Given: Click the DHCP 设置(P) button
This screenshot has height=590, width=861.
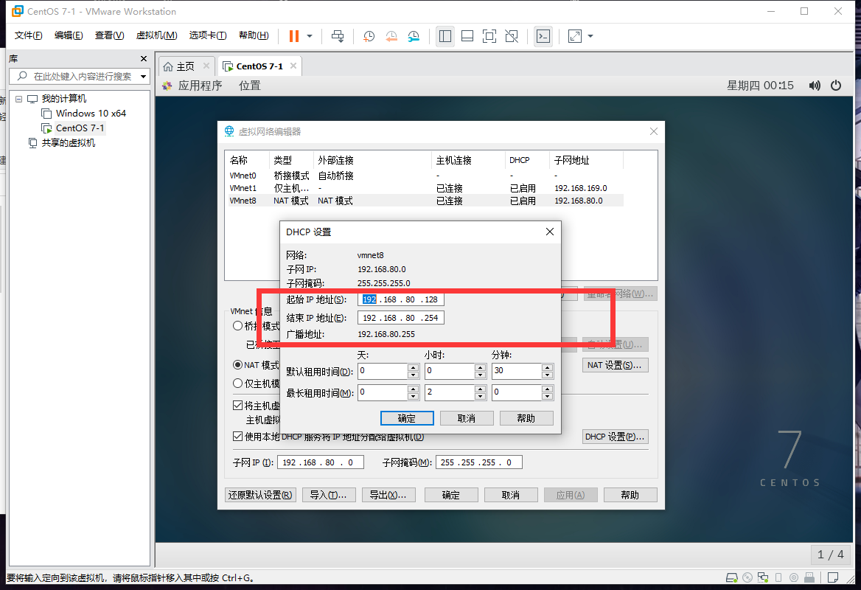Looking at the screenshot, I should pos(615,437).
